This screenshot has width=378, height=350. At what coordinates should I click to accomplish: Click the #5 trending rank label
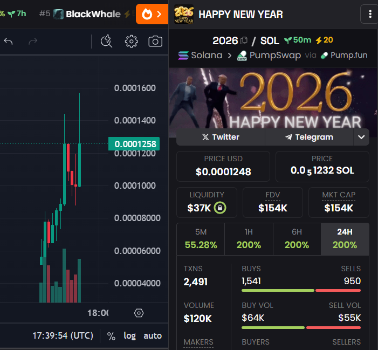45,13
